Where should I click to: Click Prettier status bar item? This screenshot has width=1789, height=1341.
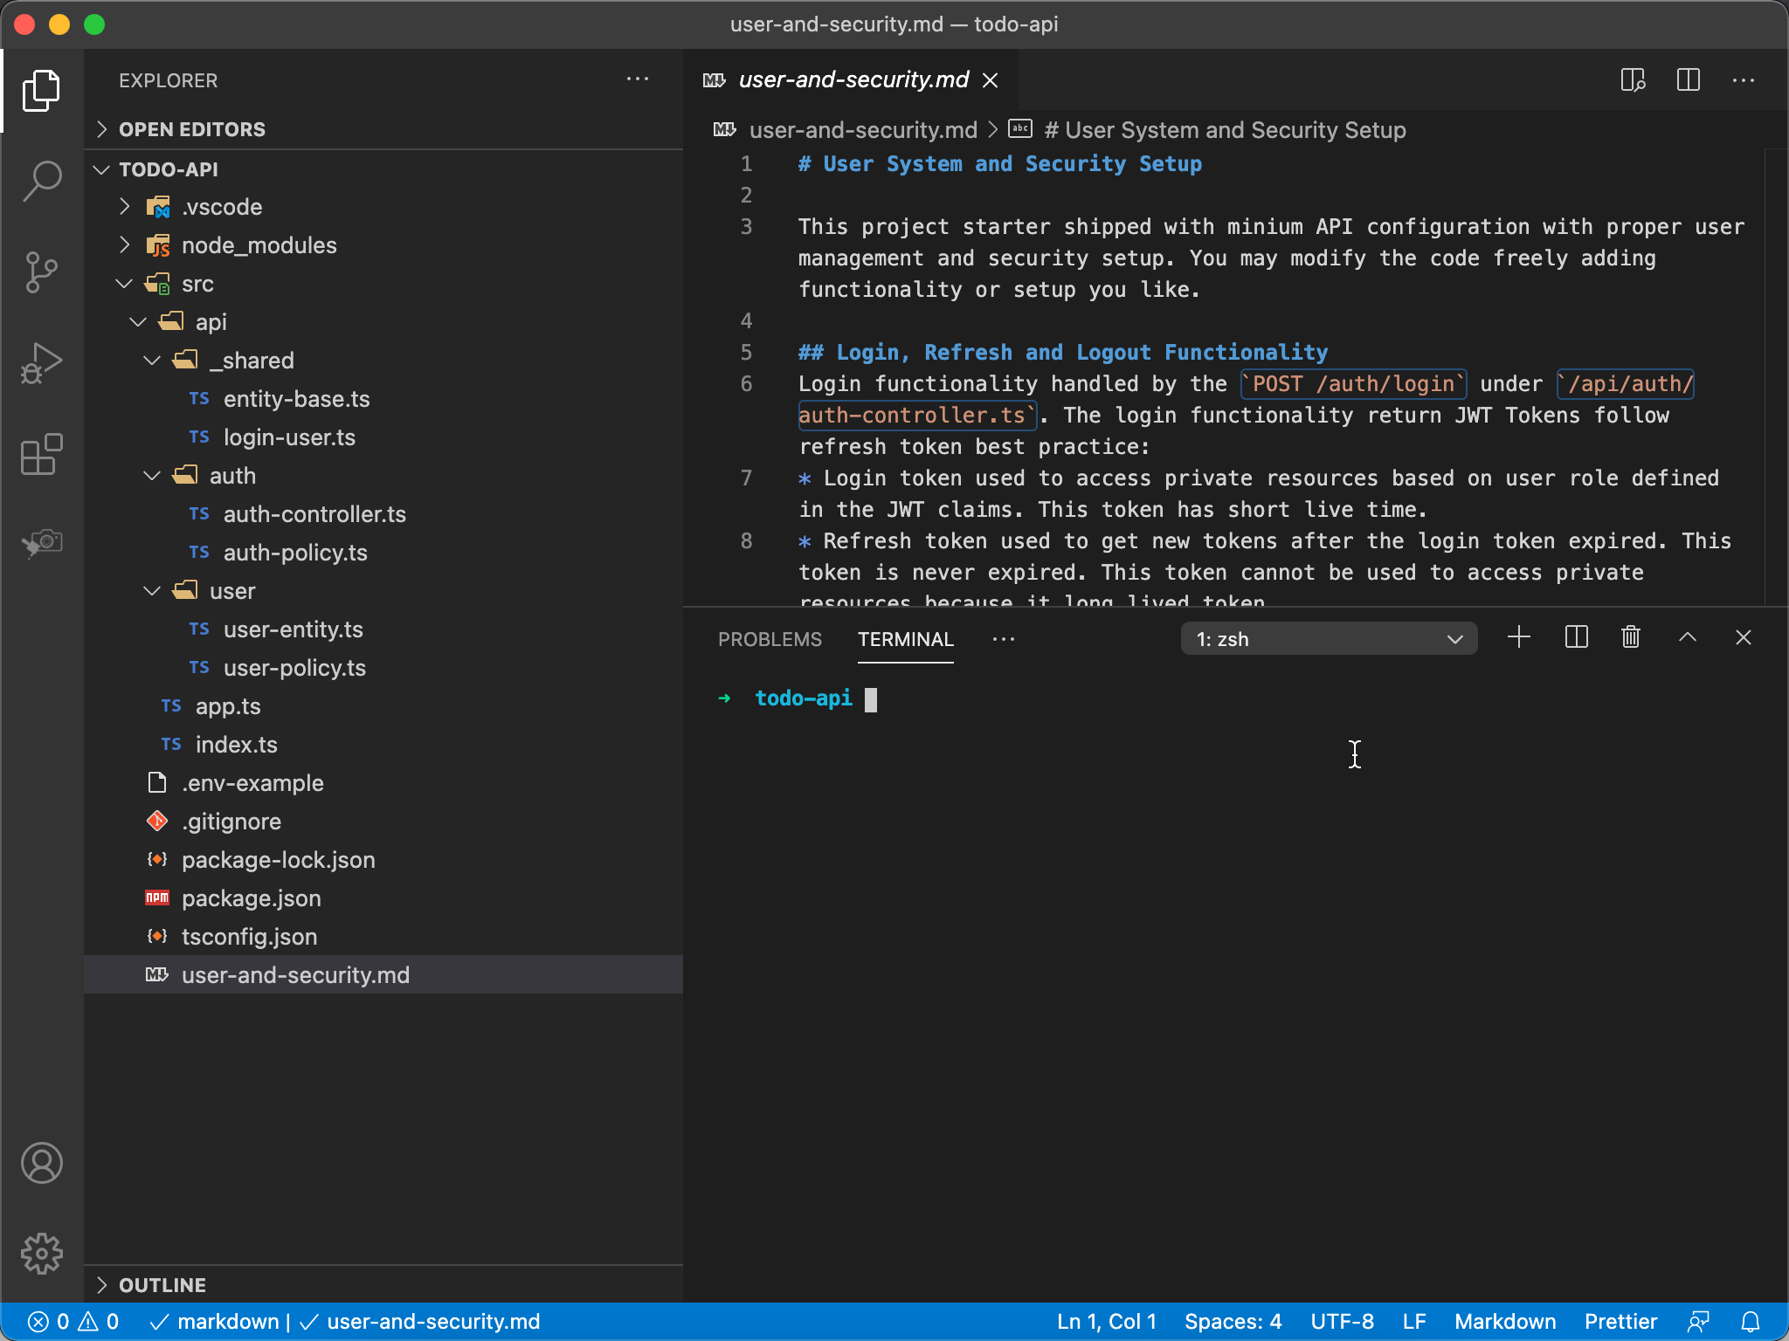1620,1322
